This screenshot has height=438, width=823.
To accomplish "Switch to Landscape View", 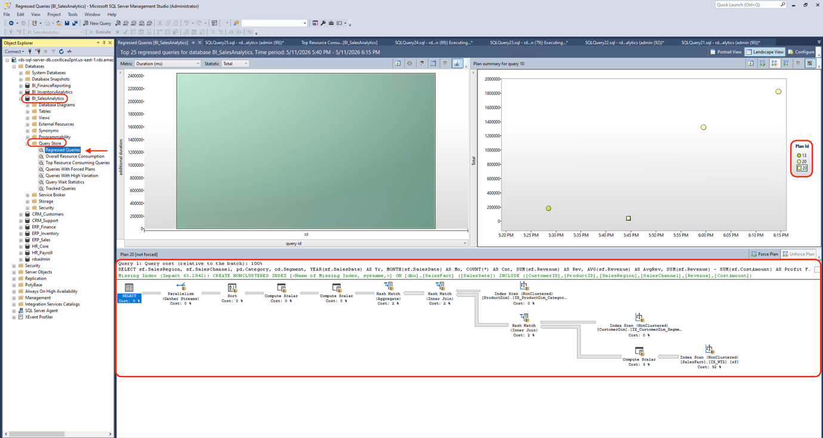I will click(765, 52).
